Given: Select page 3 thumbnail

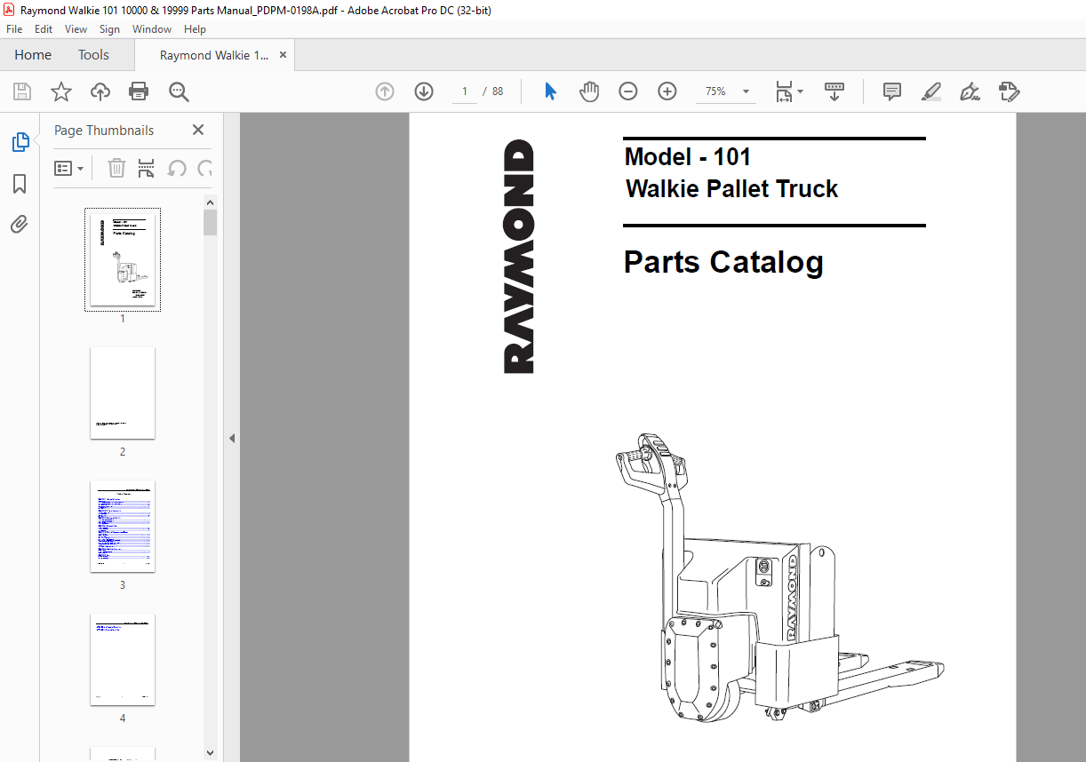Looking at the screenshot, I should [x=123, y=527].
